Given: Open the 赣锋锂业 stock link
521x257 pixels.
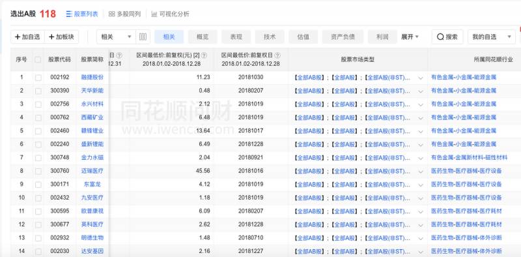Looking at the screenshot, I should 92,131.
